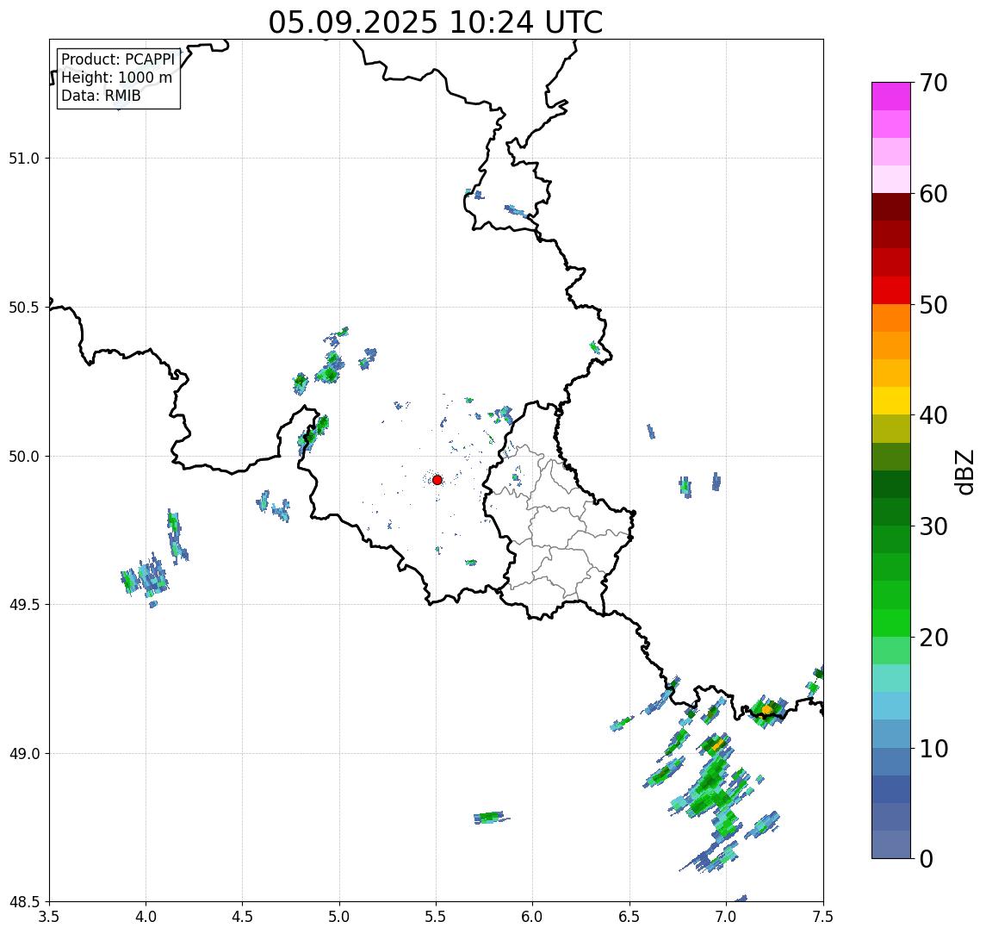
Task: Click the latitude axis label 49.0
Action: coord(23,753)
